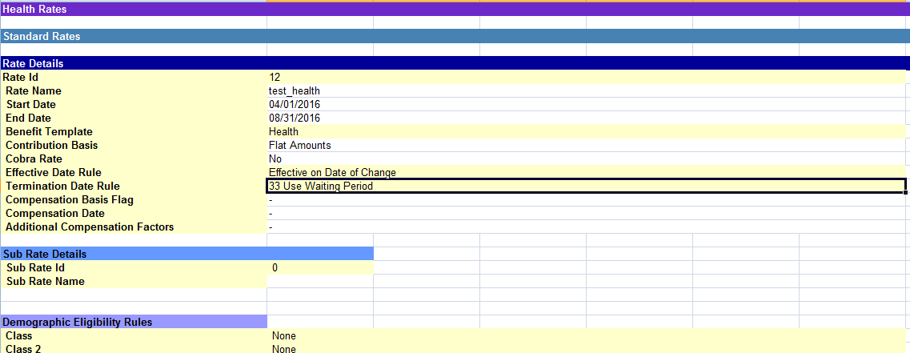Click the Rate Name label cell
This screenshot has height=353, width=910.
point(134,91)
